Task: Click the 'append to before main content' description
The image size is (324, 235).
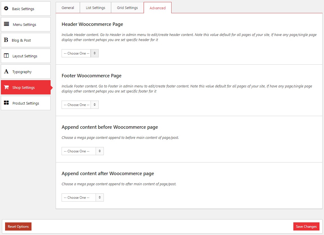Action: tap(120, 137)
